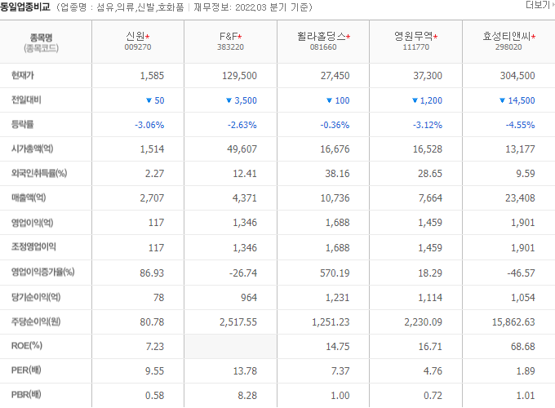The height and width of the screenshot is (408, 555).
Task: Click ROE value 16.71
Action: tap(430, 347)
